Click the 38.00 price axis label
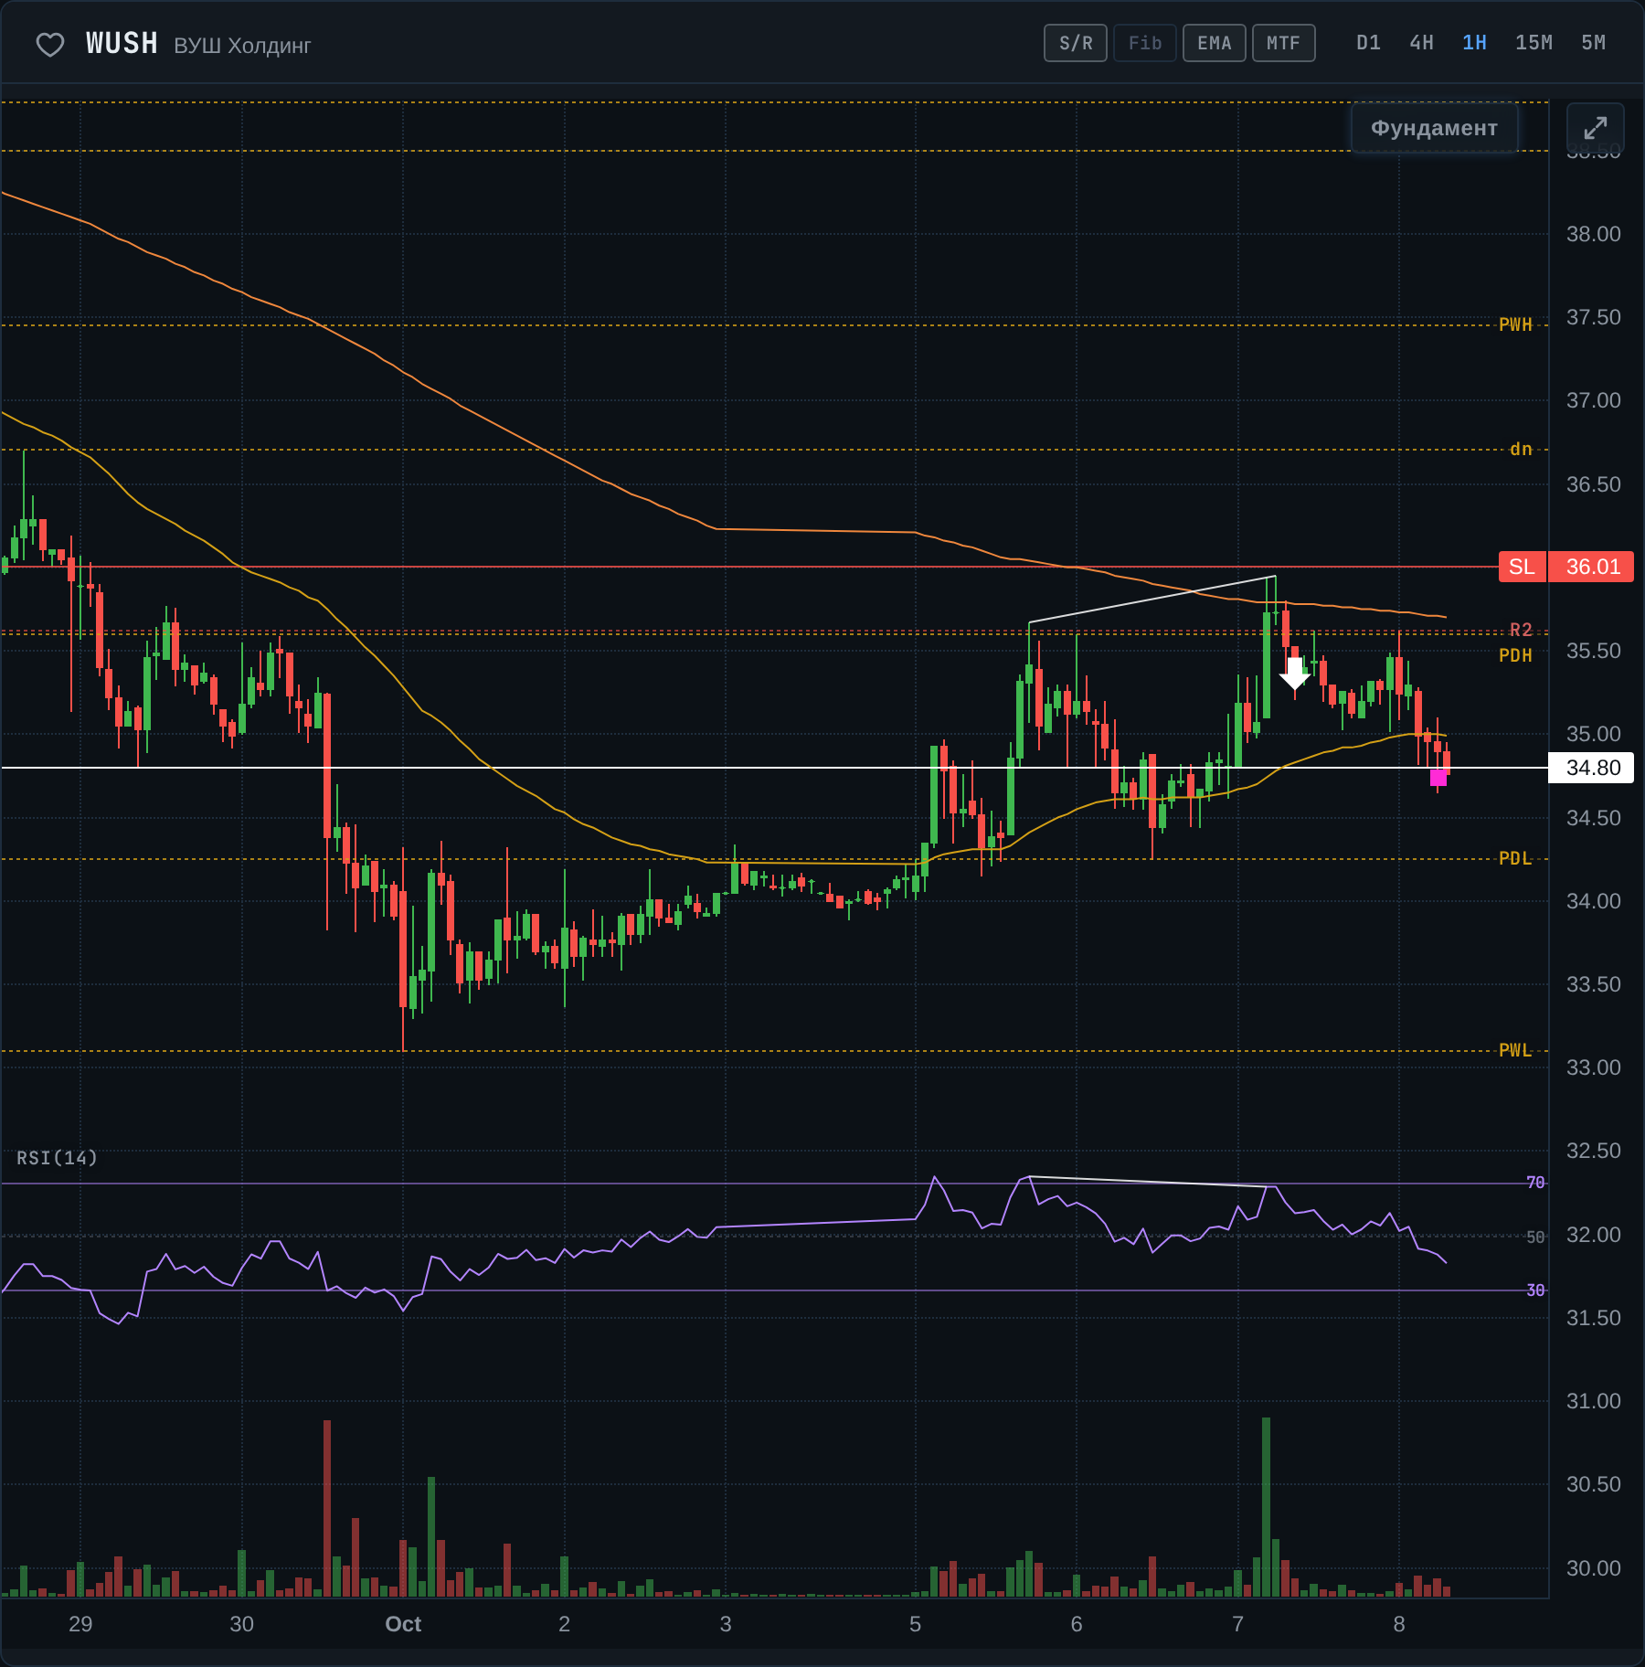The width and height of the screenshot is (1645, 1667). coord(1593,234)
